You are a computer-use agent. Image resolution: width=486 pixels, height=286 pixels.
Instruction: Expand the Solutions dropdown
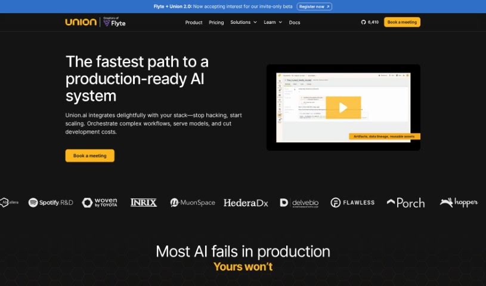click(x=244, y=22)
